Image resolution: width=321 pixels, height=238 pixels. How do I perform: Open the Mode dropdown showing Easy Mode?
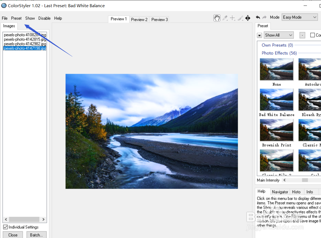pyautogui.click(x=300, y=17)
